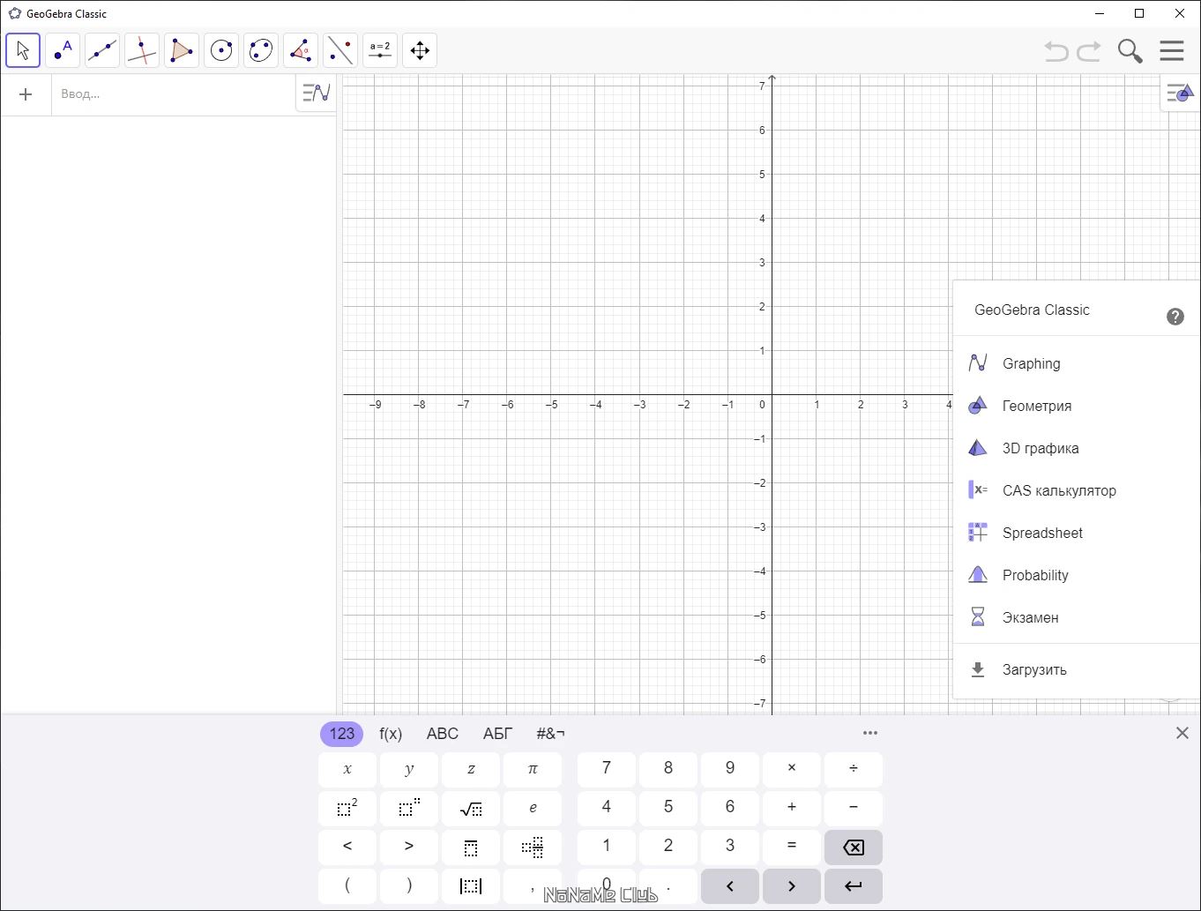This screenshot has width=1201, height=911.
Task: Select the Slider a=2 tool
Action: 380,50
